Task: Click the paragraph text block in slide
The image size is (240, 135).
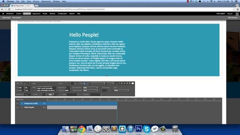Action: [x=97, y=56]
